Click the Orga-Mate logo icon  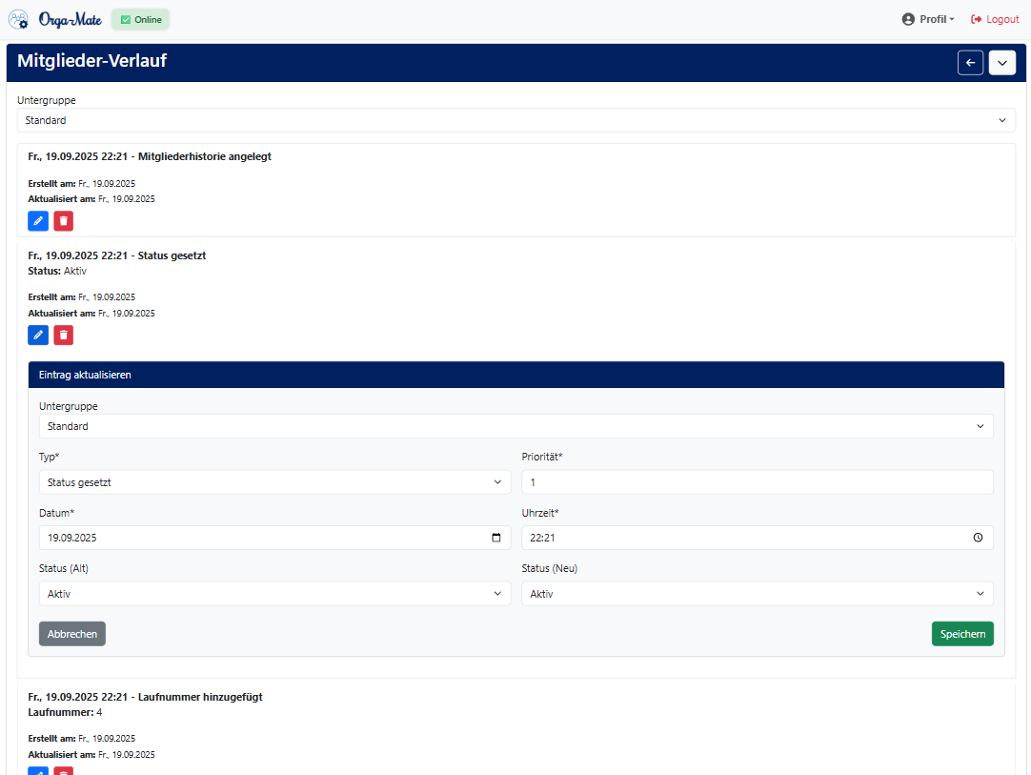pos(19,19)
